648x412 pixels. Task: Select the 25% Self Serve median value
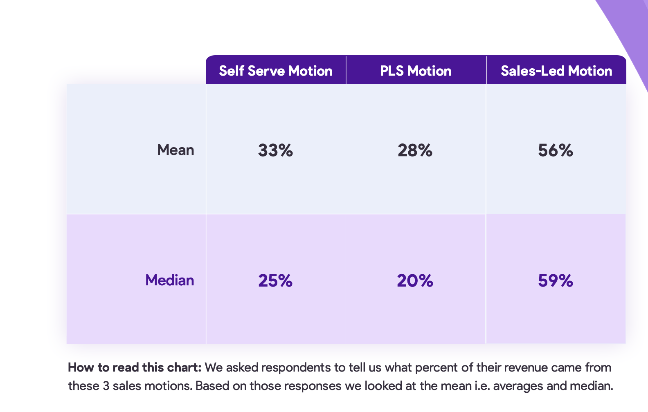[275, 281]
